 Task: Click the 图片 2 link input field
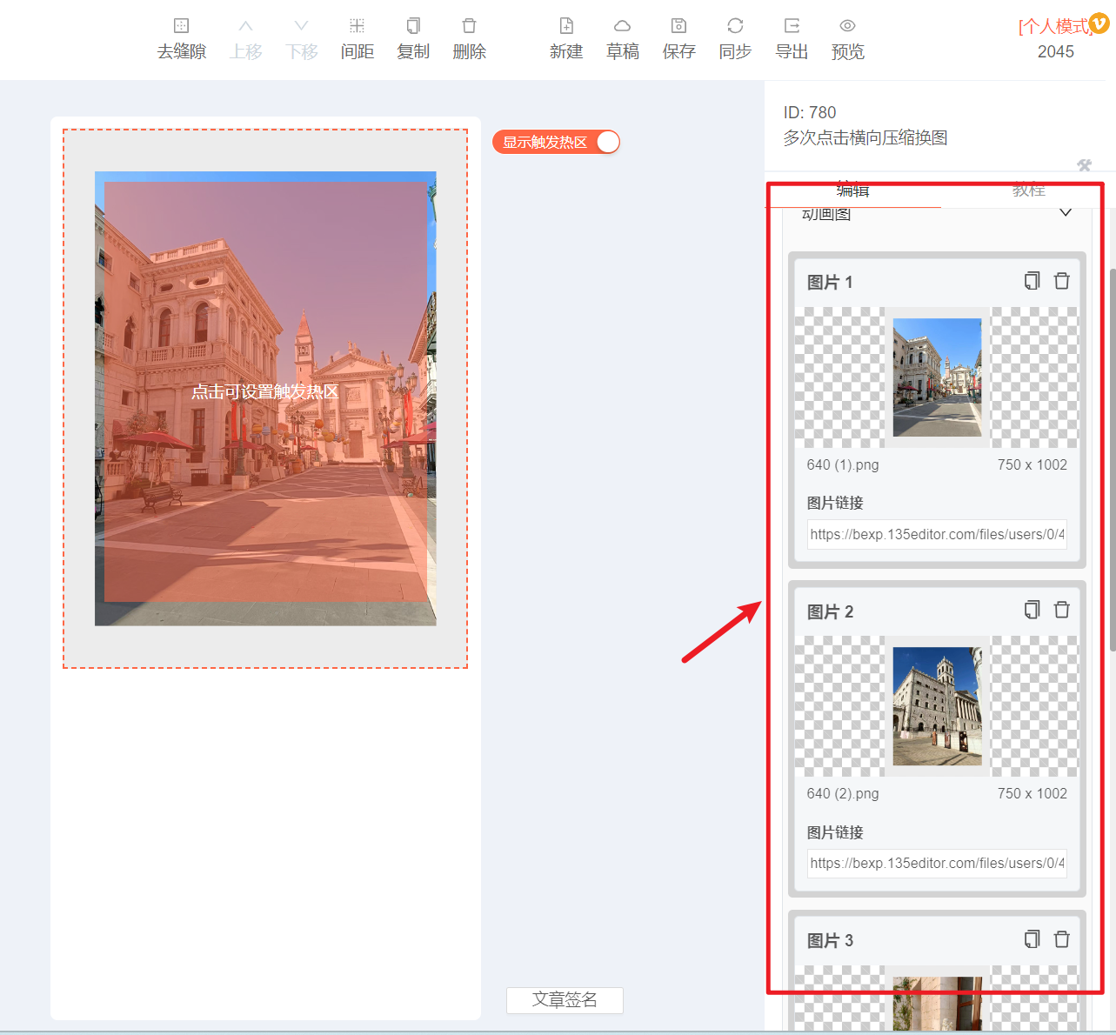(x=937, y=863)
